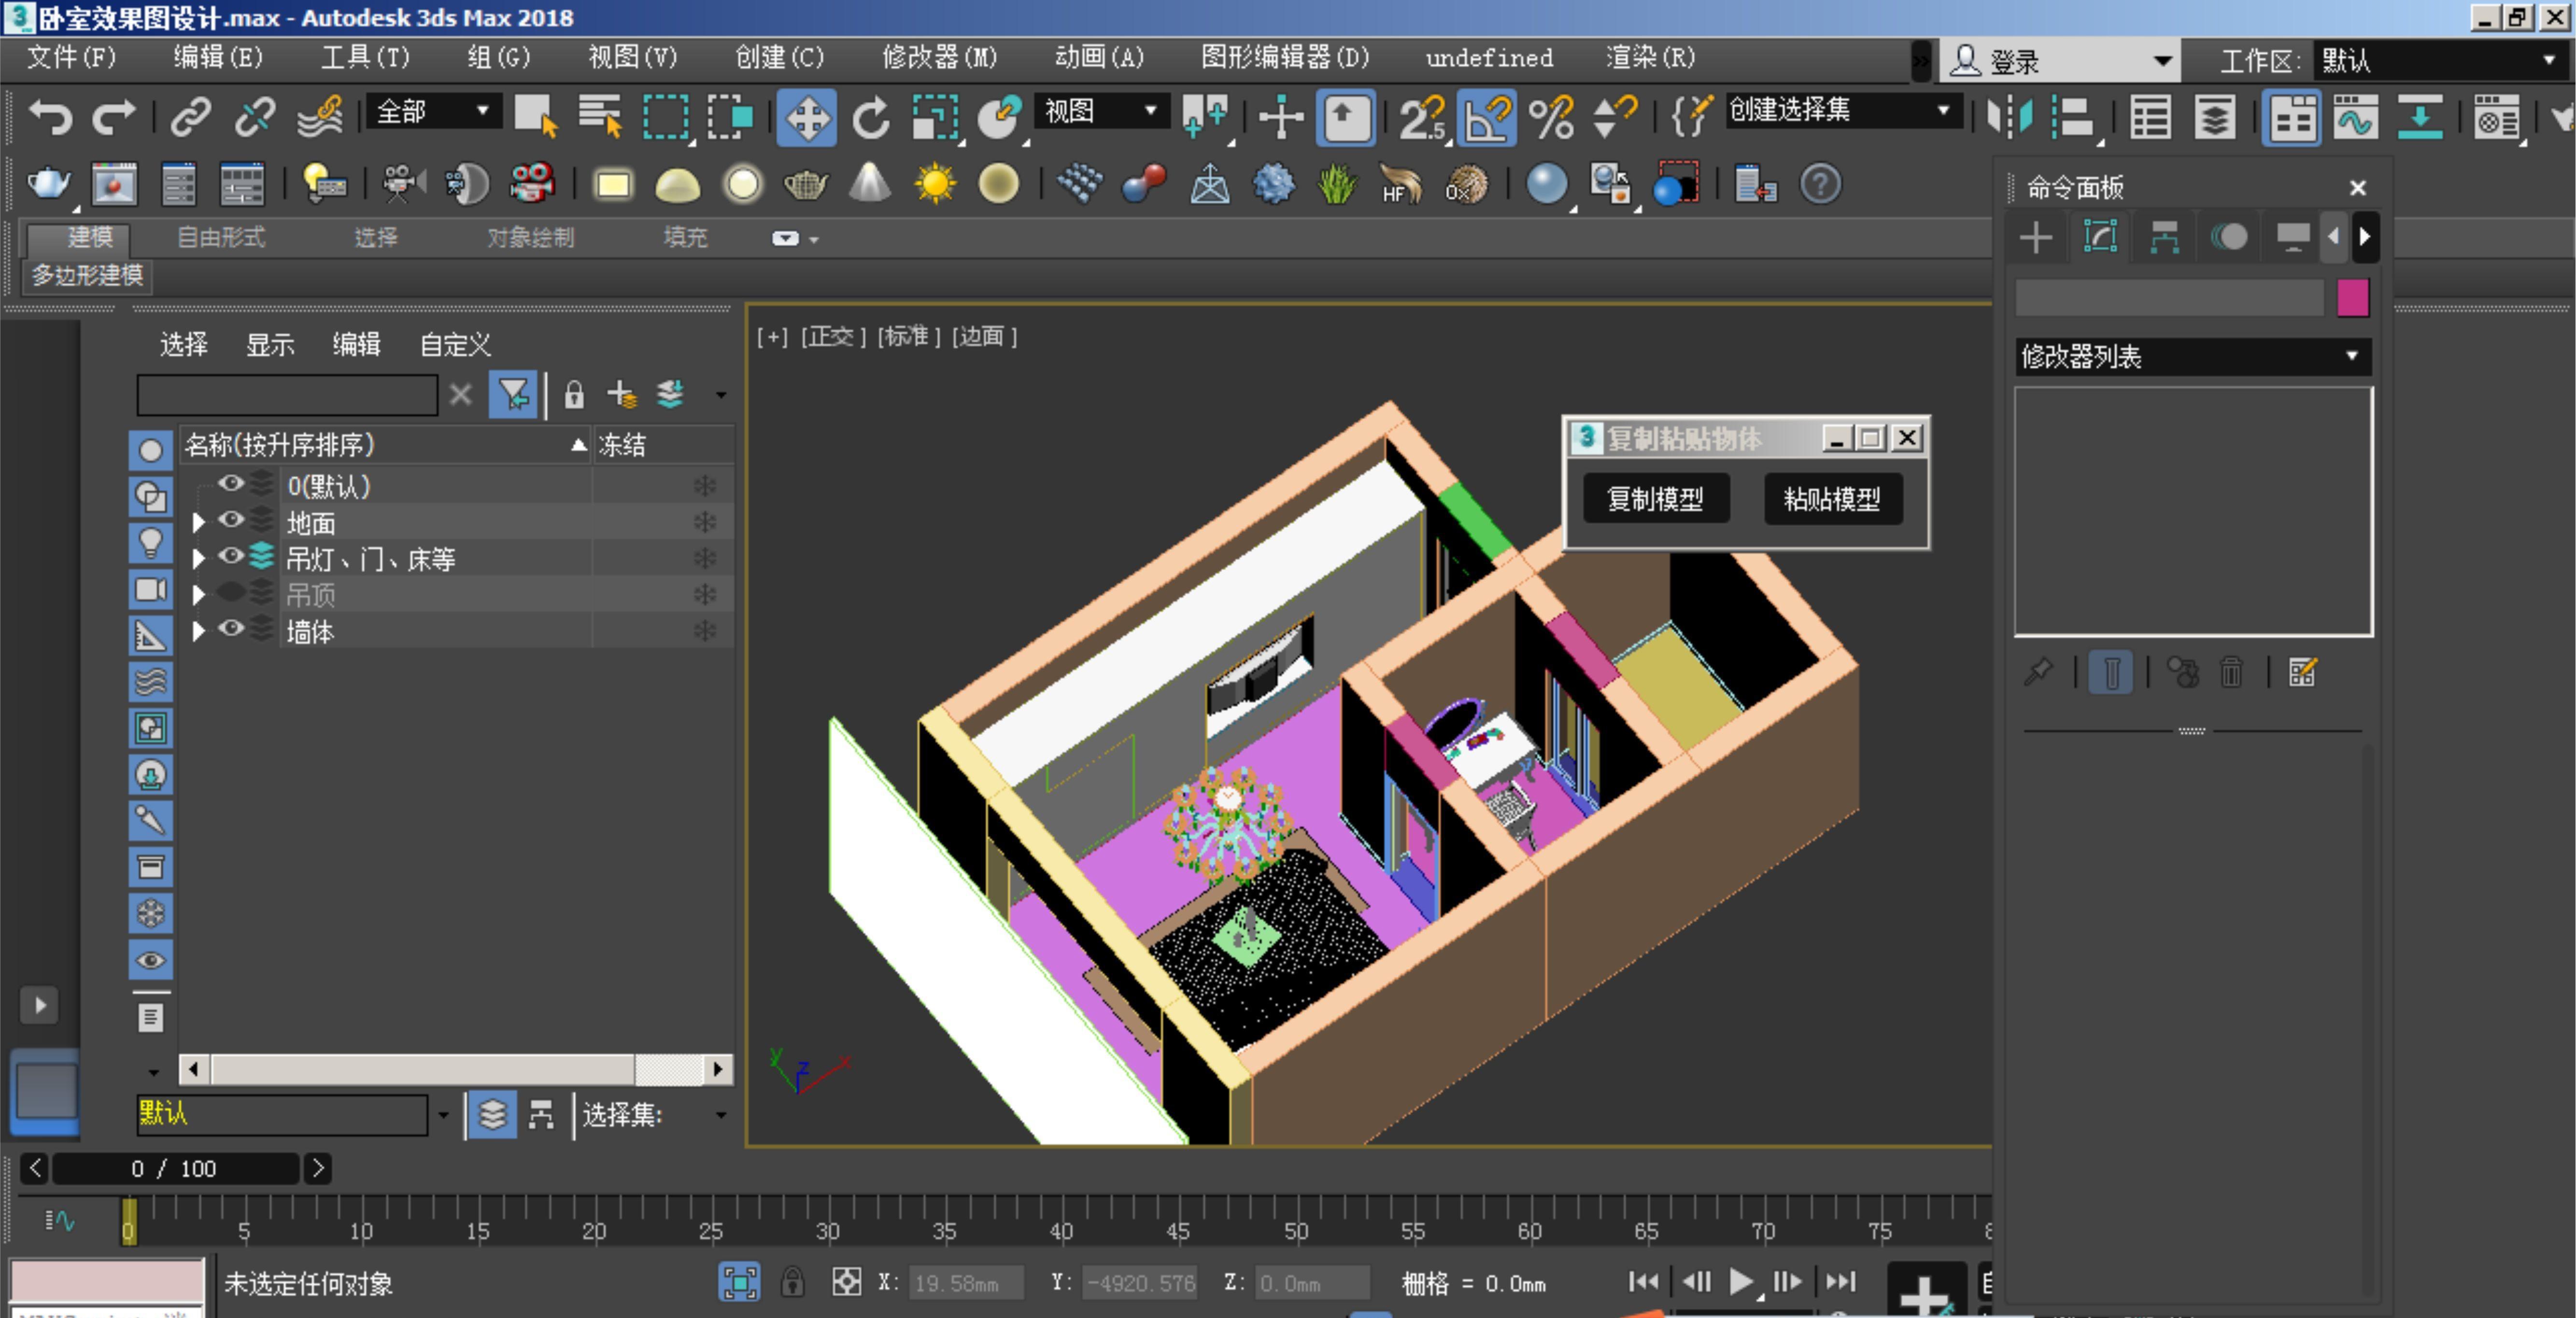This screenshot has width=2576, height=1318.
Task: Switch to the 自由形式 ribbon tab
Action: [x=221, y=238]
